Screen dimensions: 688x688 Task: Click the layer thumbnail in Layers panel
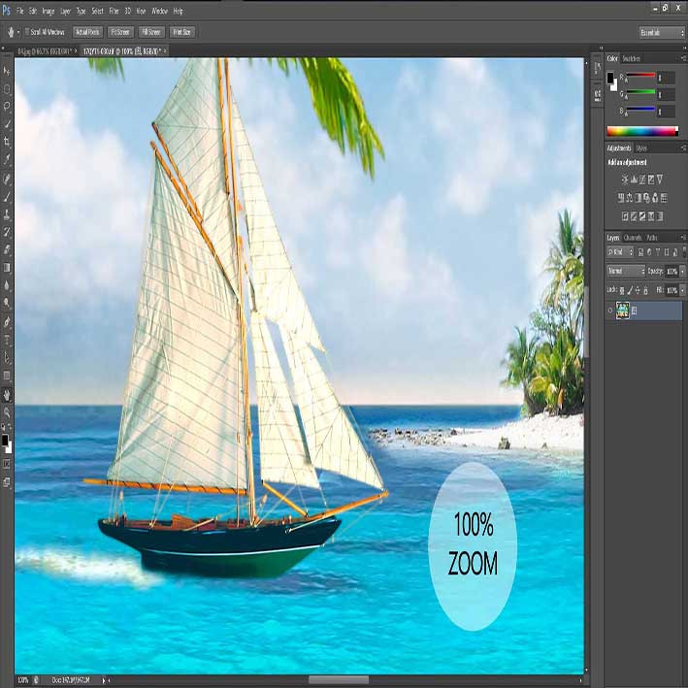point(622,311)
